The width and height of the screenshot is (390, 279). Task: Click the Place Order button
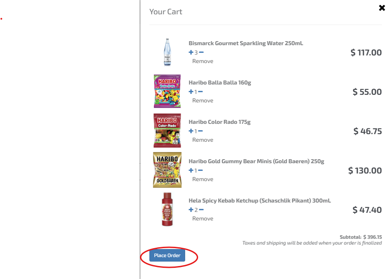[167, 255]
